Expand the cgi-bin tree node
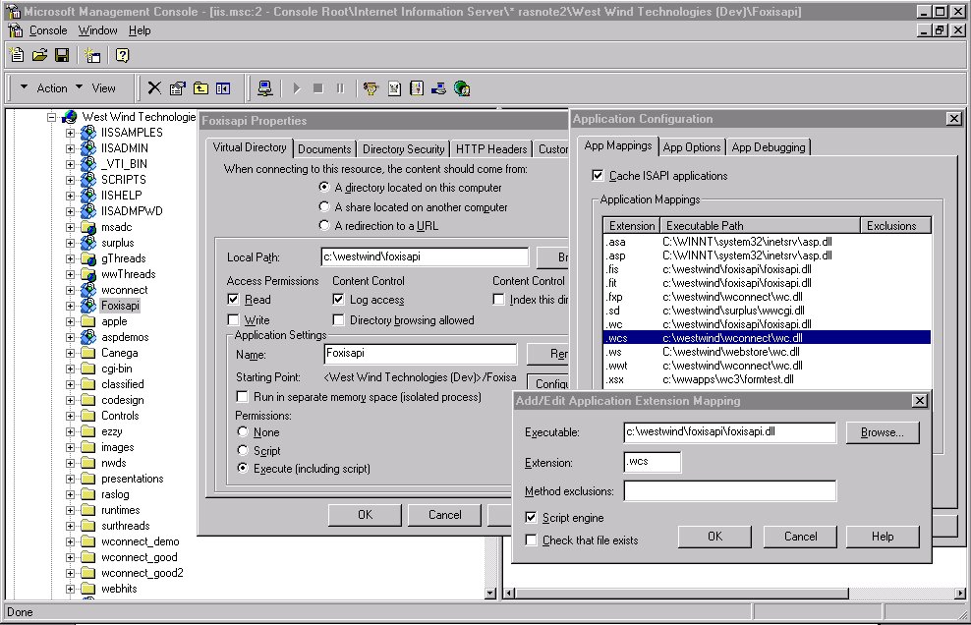This screenshot has width=971, height=625. coord(70,369)
